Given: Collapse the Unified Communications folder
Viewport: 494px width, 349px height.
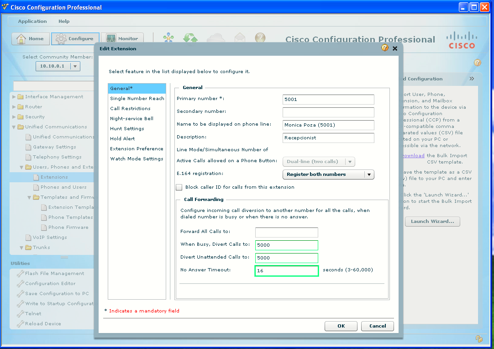Looking at the screenshot, I should (14, 127).
